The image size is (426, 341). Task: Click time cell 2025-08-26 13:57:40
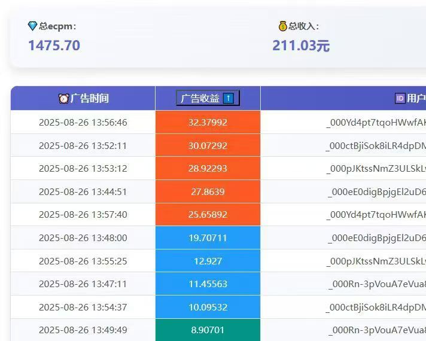83,215
